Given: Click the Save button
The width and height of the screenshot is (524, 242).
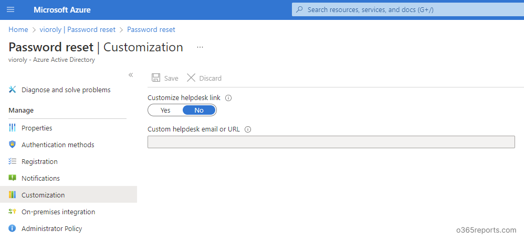Looking at the screenshot, I should coord(165,78).
